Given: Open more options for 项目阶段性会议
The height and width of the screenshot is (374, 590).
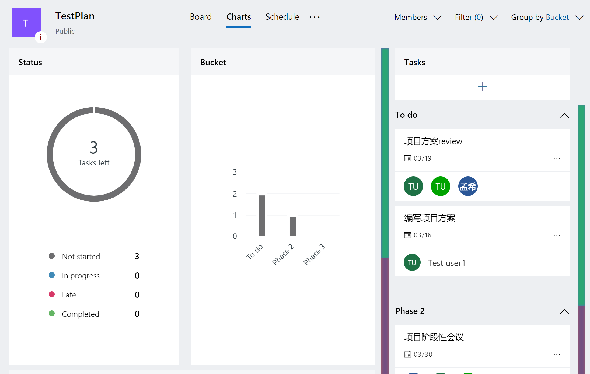Looking at the screenshot, I should (x=557, y=354).
